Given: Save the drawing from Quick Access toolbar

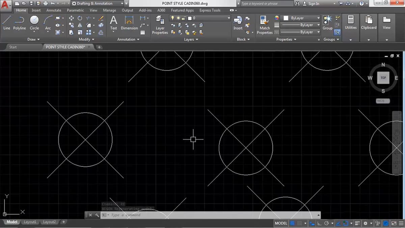Looking at the screenshot, I should click(x=31, y=3).
